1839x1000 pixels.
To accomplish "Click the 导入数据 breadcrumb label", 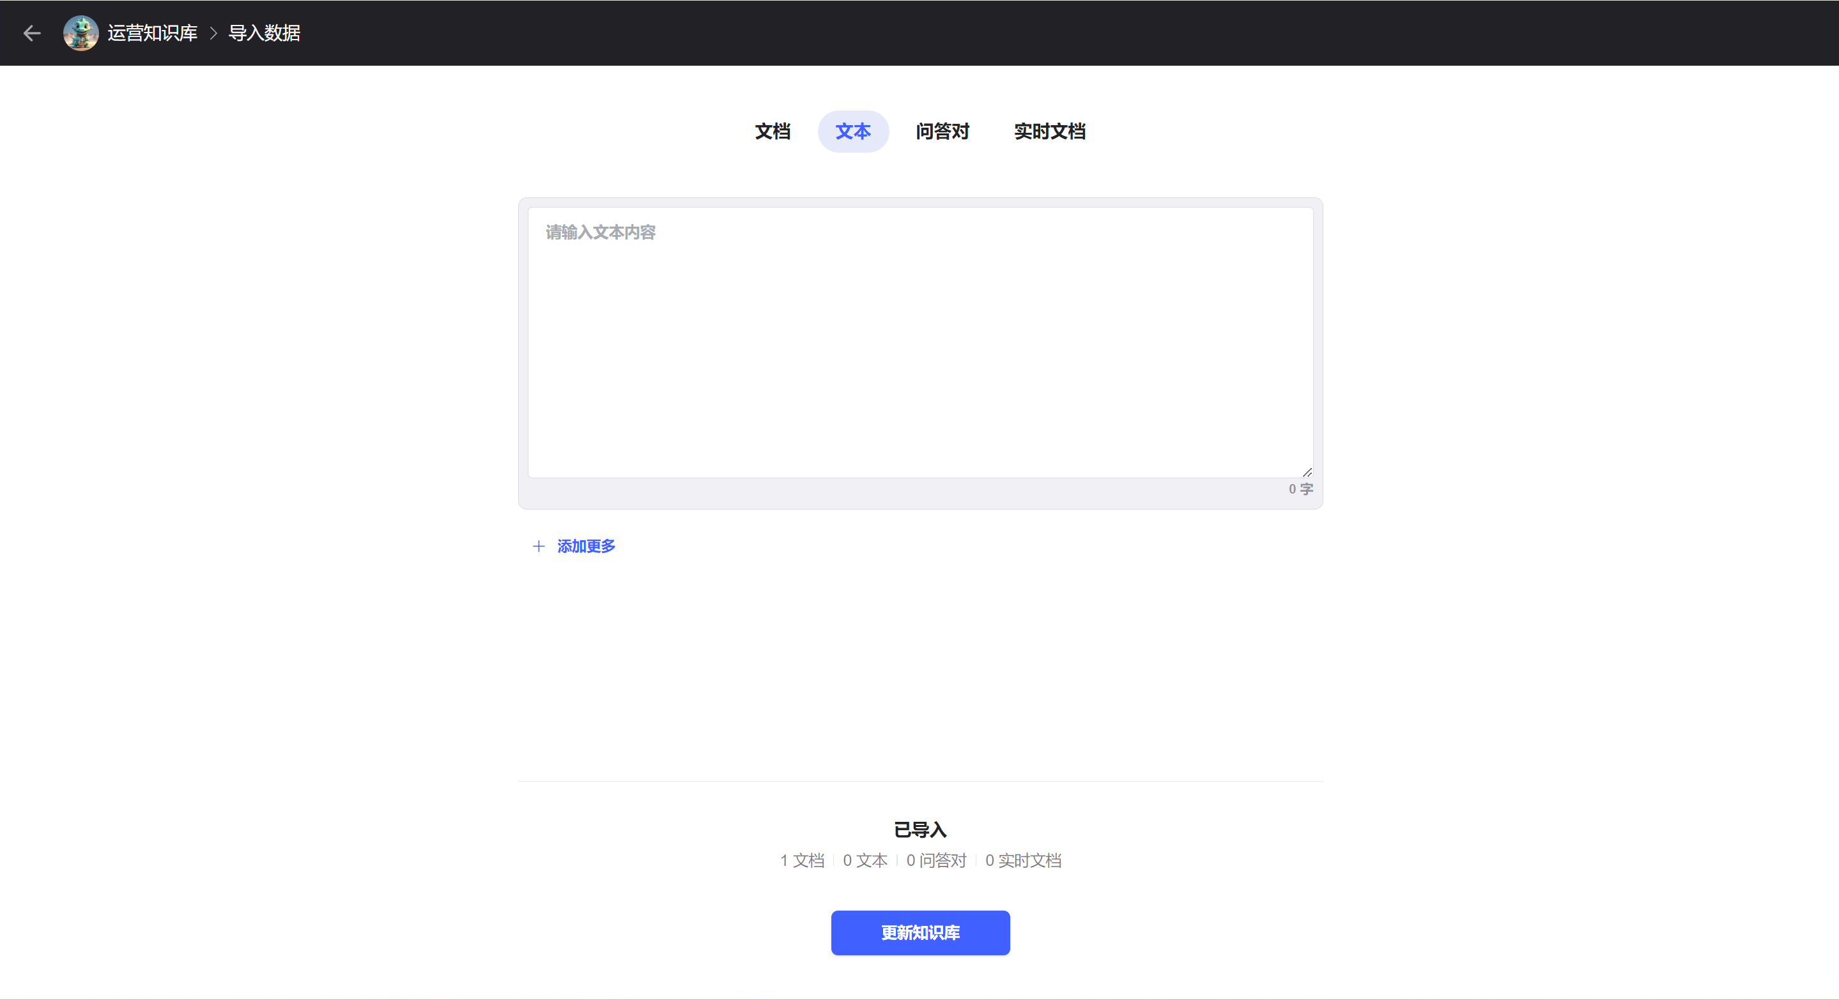I will [x=264, y=33].
